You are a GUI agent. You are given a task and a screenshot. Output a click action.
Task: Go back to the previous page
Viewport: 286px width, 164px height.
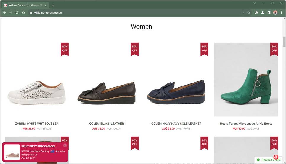4,13
